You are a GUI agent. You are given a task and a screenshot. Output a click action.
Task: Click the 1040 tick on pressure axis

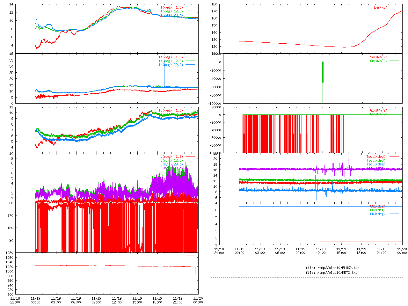point(10,262)
